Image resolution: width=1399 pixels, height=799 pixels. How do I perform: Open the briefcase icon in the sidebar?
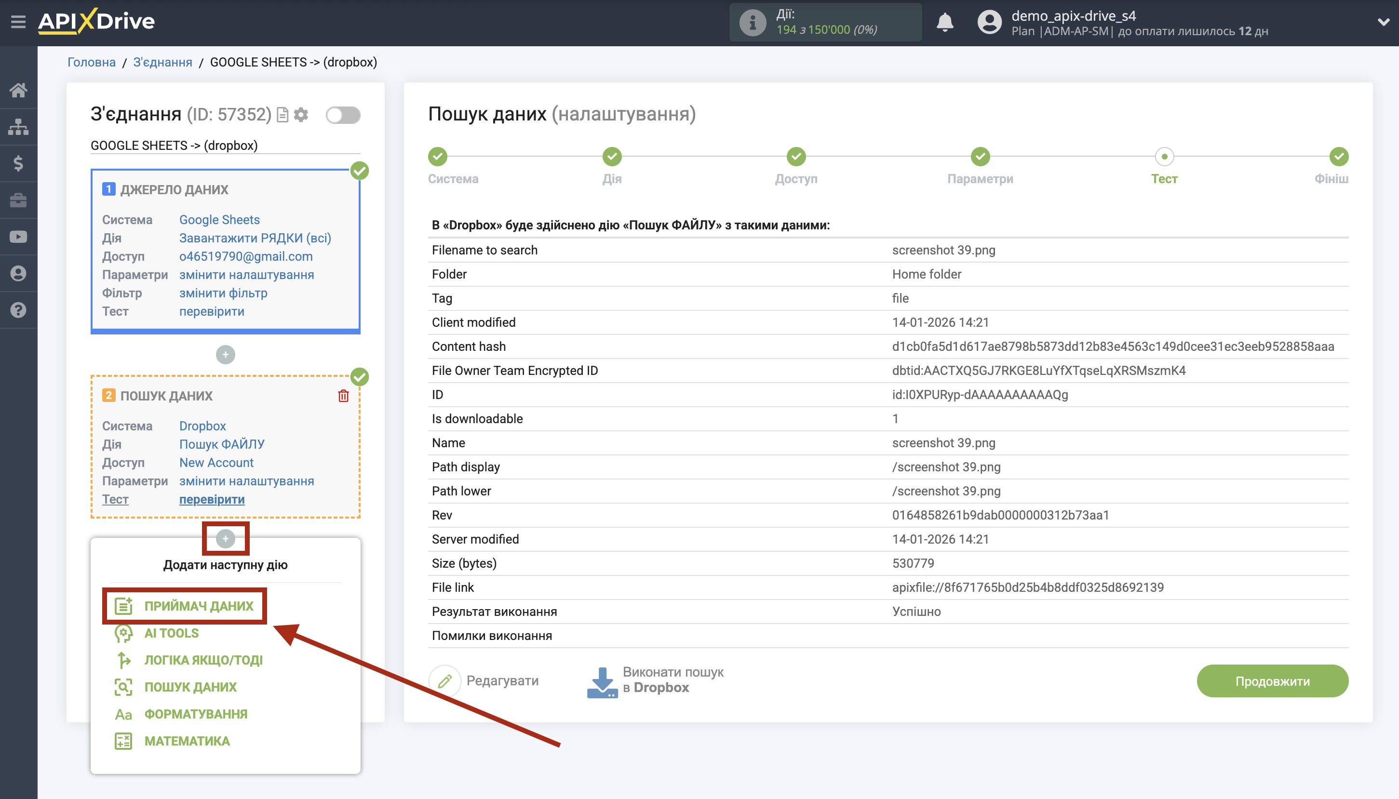click(19, 200)
